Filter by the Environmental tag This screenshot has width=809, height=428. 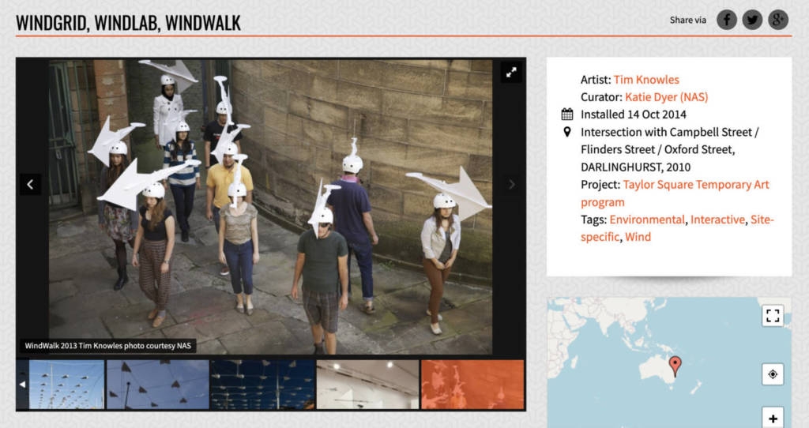(647, 220)
